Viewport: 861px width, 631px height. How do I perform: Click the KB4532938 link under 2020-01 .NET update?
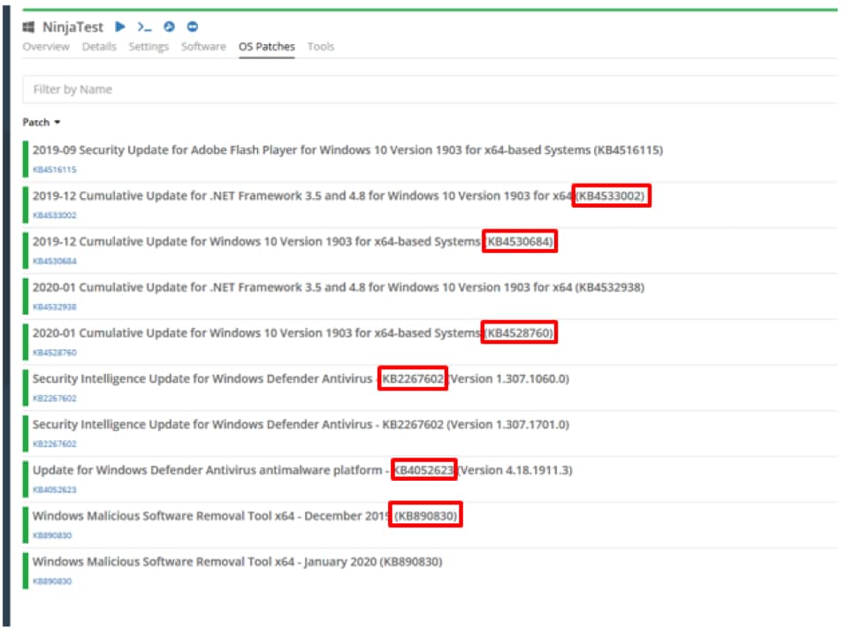(x=55, y=307)
